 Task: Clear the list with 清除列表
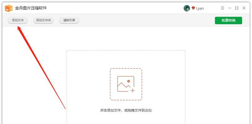(69, 20)
